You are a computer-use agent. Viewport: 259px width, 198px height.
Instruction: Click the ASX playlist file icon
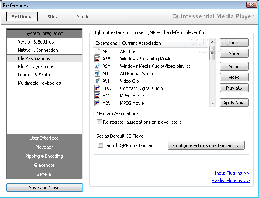(97, 66)
